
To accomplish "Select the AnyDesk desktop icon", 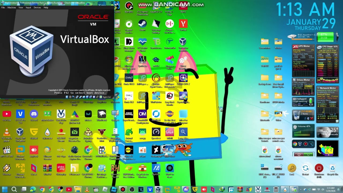I will (34, 151).
